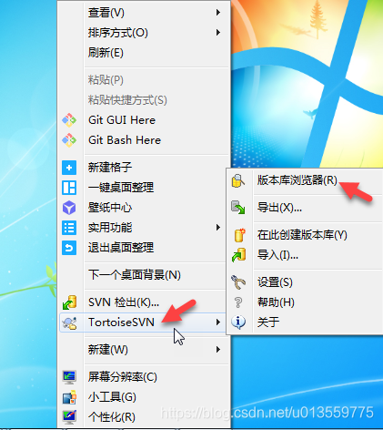The image size is (383, 430).
Task: Open 帮助(H) entry
Action: click(276, 302)
